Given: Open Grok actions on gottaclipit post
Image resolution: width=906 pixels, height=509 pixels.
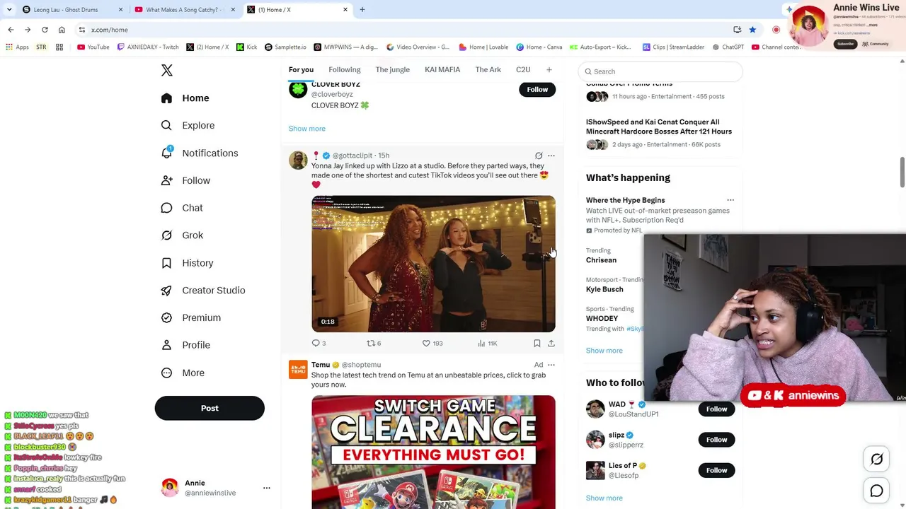Looking at the screenshot, I should coord(539,156).
